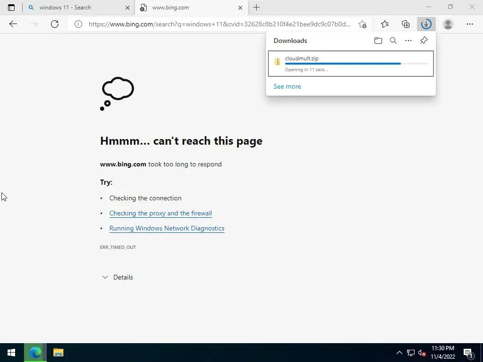The width and height of the screenshot is (483, 362).
Task: Open File Explorer from taskbar
Action: [x=58, y=353]
